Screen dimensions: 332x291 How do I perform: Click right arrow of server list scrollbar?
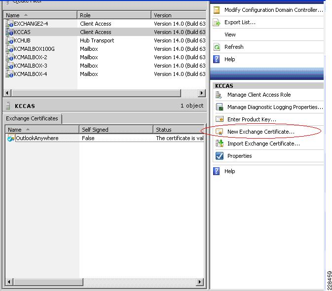(202, 93)
